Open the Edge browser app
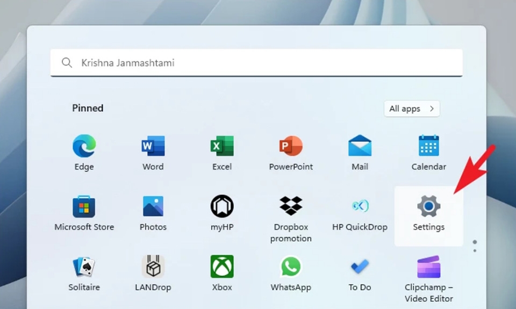Viewport: 516px width, 309px height. 84,152
